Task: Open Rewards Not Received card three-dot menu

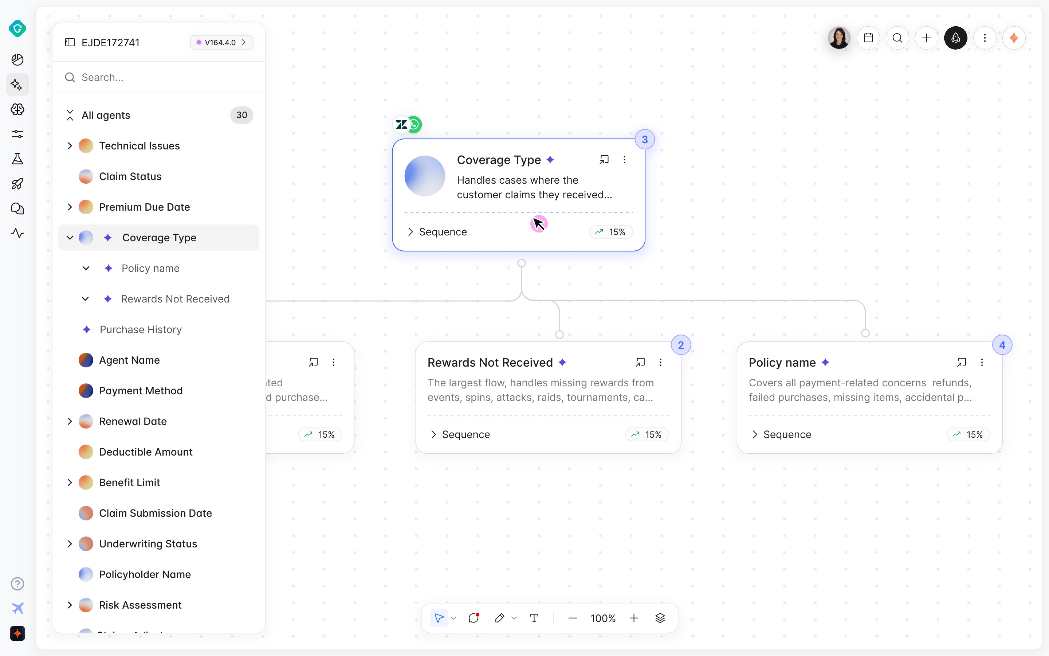Action: [661, 362]
